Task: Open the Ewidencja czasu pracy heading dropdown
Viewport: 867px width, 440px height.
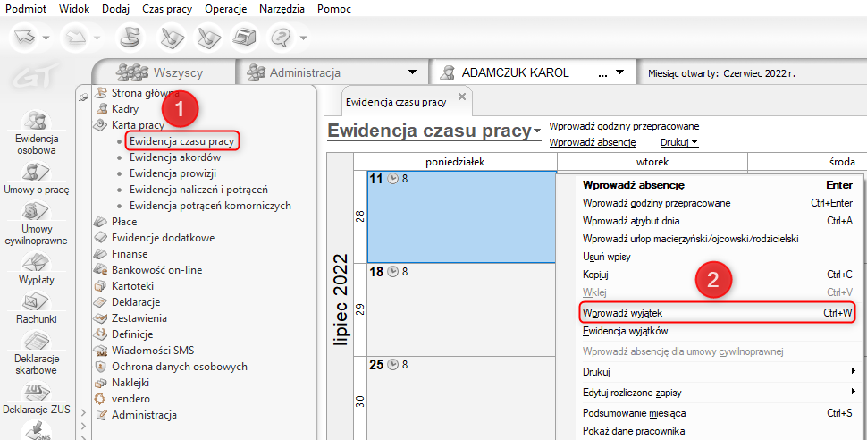Action: click(x=536, y=131)
